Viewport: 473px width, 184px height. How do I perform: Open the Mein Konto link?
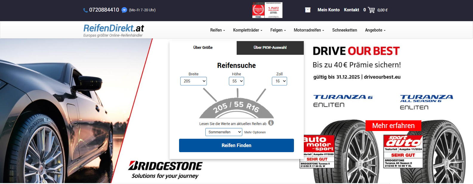329,10
